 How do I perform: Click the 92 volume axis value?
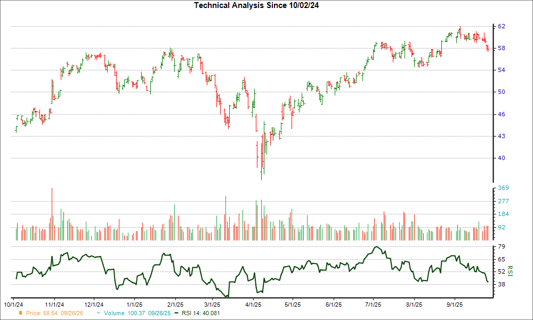click(502, 227)
